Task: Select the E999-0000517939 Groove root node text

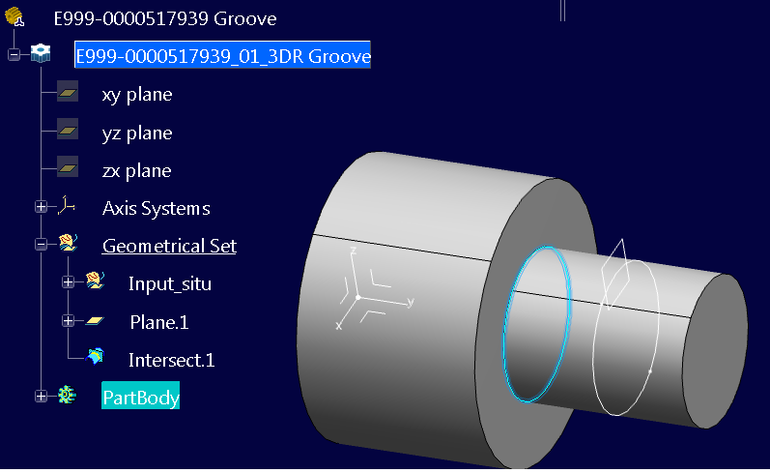Action: [x=165, y=18]
